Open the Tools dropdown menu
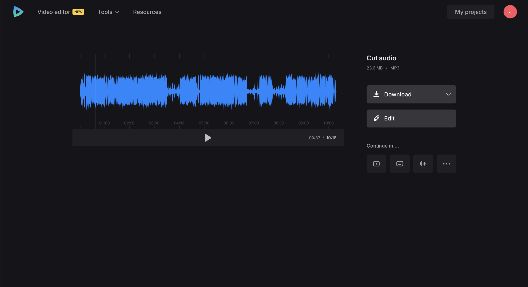The width and height of the screenshot is (528, 287). pyautogui.click(x=109, y=12)
